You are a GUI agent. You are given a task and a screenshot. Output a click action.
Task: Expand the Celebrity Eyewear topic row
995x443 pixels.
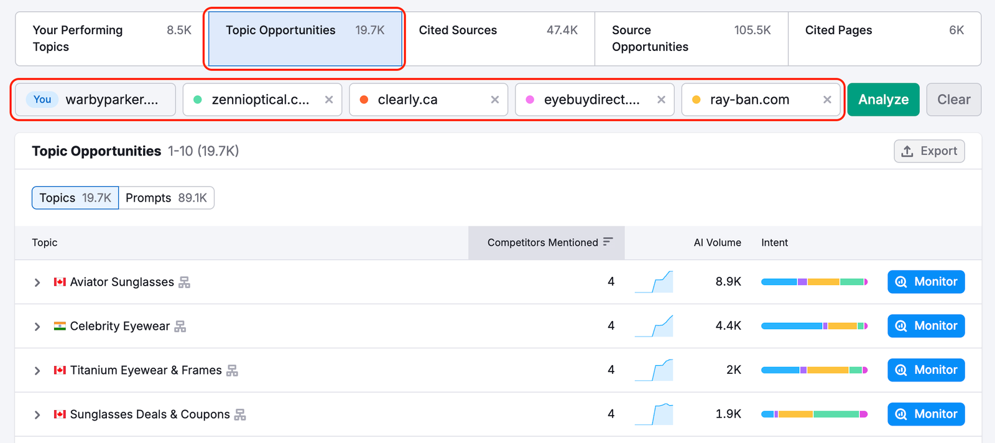pyautogui.click(x=37, y=327)
